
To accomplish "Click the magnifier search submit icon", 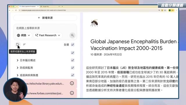I will pyautogui.click(x=72, y=35).
